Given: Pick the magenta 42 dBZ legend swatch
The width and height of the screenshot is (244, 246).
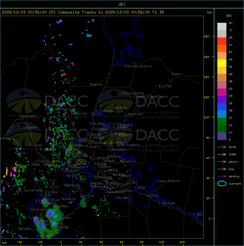Looking at the screenshot, I should click(222, 92).
